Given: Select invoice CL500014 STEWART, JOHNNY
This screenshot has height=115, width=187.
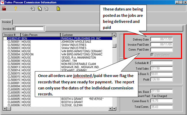Looking at the screenshot, I should [x=58, y=70].
